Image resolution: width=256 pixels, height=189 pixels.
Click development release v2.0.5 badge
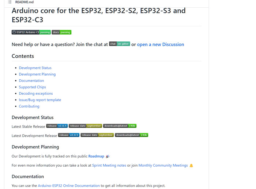pos(69,135)
